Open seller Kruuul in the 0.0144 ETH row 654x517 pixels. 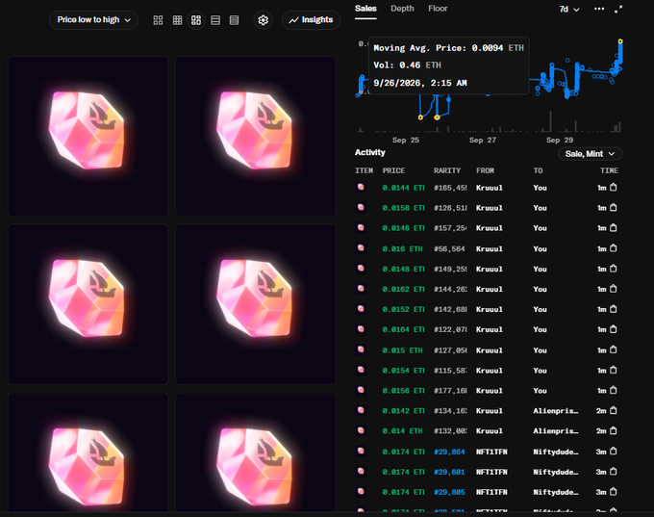490,188
